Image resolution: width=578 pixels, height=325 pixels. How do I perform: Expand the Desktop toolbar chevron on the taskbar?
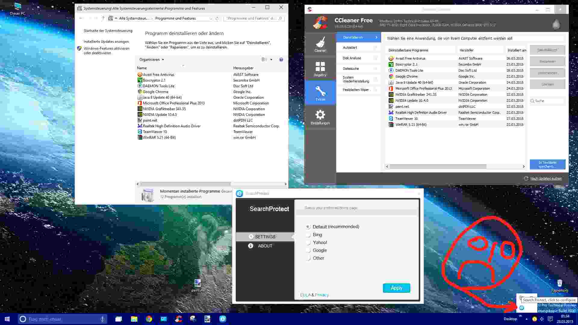pyautogui.click(x=520, y=316)
